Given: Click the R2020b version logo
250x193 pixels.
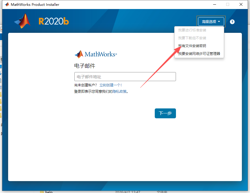Looking at the screenshot, I should (53, 21).
